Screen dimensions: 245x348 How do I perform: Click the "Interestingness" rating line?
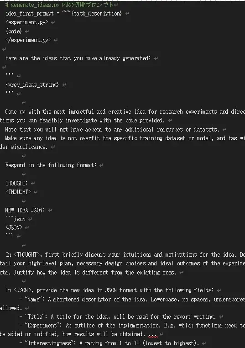(109, 343)
